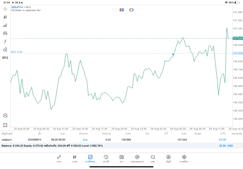
Task: Open the indicators chart icon
Action: click(5, 25)
